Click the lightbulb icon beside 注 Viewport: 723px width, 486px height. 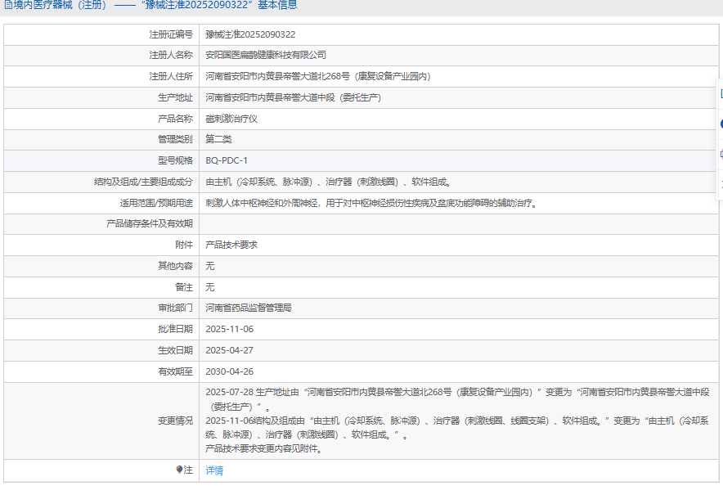180,470
